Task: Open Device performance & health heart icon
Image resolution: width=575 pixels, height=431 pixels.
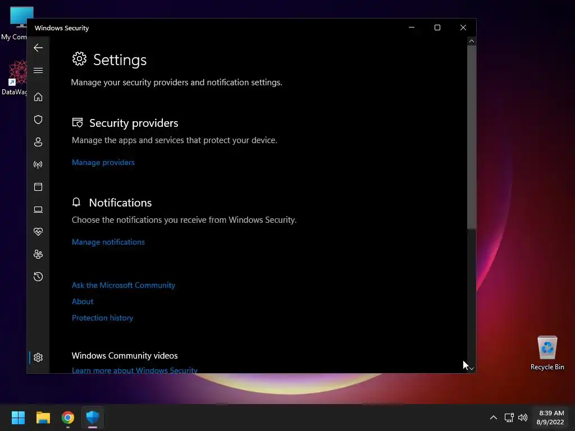Action: click(x=38, y=232)
